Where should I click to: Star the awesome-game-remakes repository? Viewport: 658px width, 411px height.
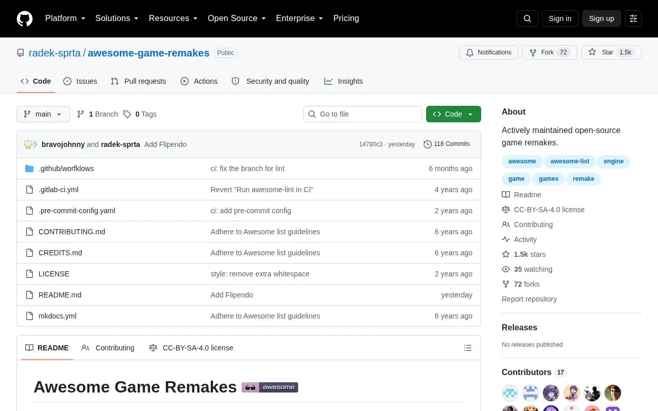click(x=611, y=52)
